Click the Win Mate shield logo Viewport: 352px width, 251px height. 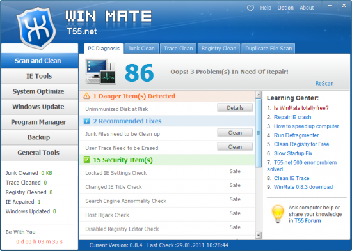pos(36,28)
